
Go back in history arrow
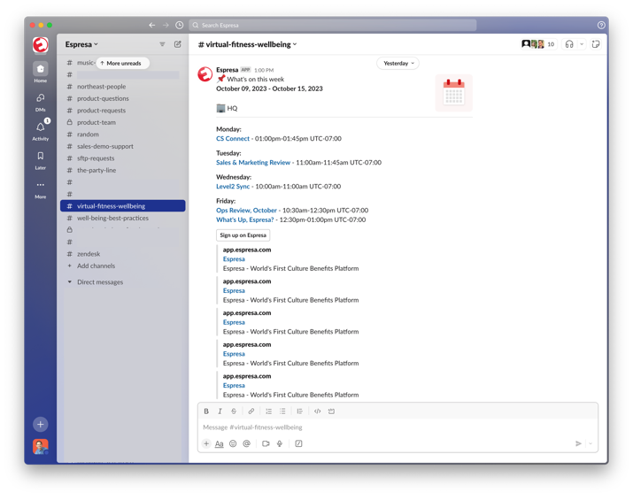[x=151, y=25]
